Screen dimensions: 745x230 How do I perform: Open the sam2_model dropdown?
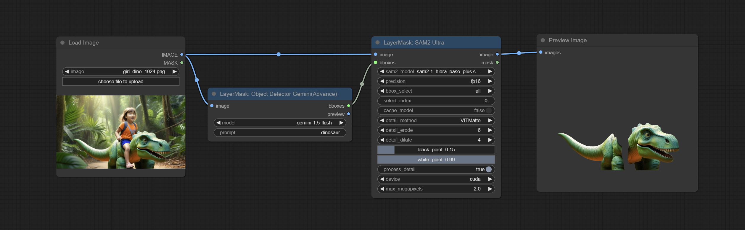[x=436, y=72]
